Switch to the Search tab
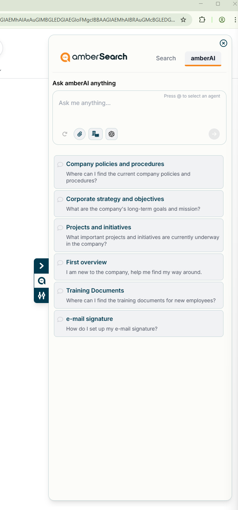 (x=166, y=58)
